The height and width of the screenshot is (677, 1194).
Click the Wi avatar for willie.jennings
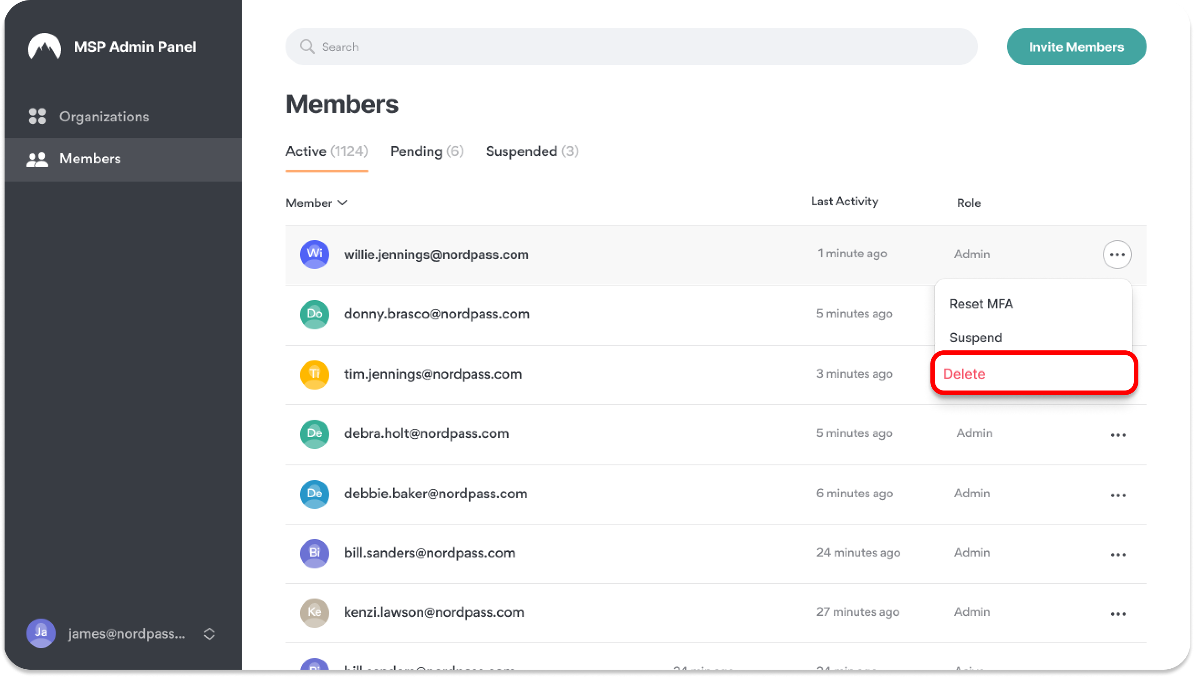click(315, 255)
